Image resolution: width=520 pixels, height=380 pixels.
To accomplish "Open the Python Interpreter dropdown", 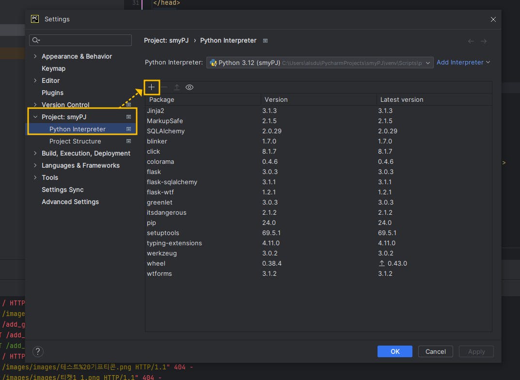I will (x=320, y=63).
